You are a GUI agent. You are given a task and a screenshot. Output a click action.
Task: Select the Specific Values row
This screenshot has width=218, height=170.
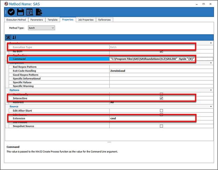(111, 82)
